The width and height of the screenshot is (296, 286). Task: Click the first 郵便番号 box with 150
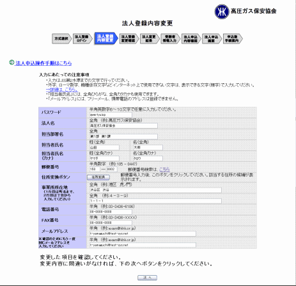coord(95,169)
